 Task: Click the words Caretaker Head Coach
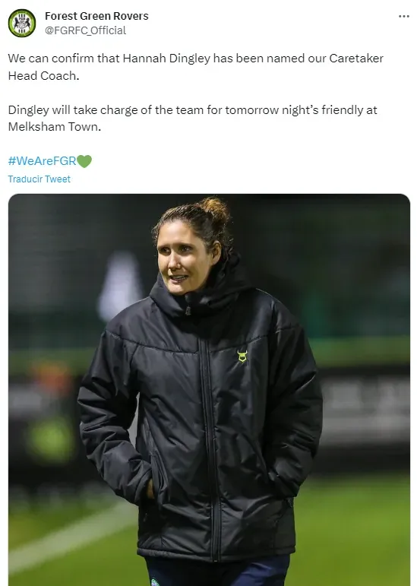tap(196, 68)
